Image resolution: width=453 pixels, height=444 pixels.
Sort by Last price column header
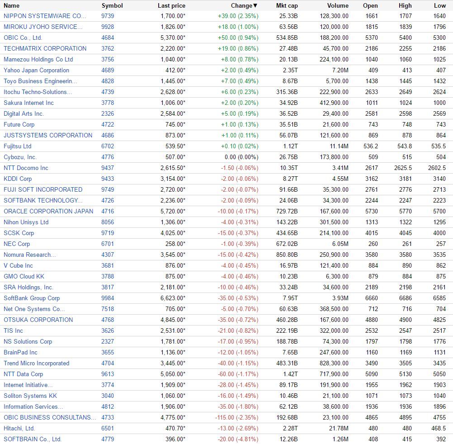172,5
